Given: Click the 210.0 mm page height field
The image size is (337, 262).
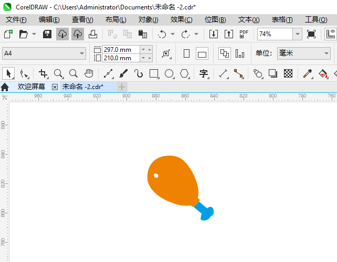Looking at the screenshot, I should [x=121, y=58].
